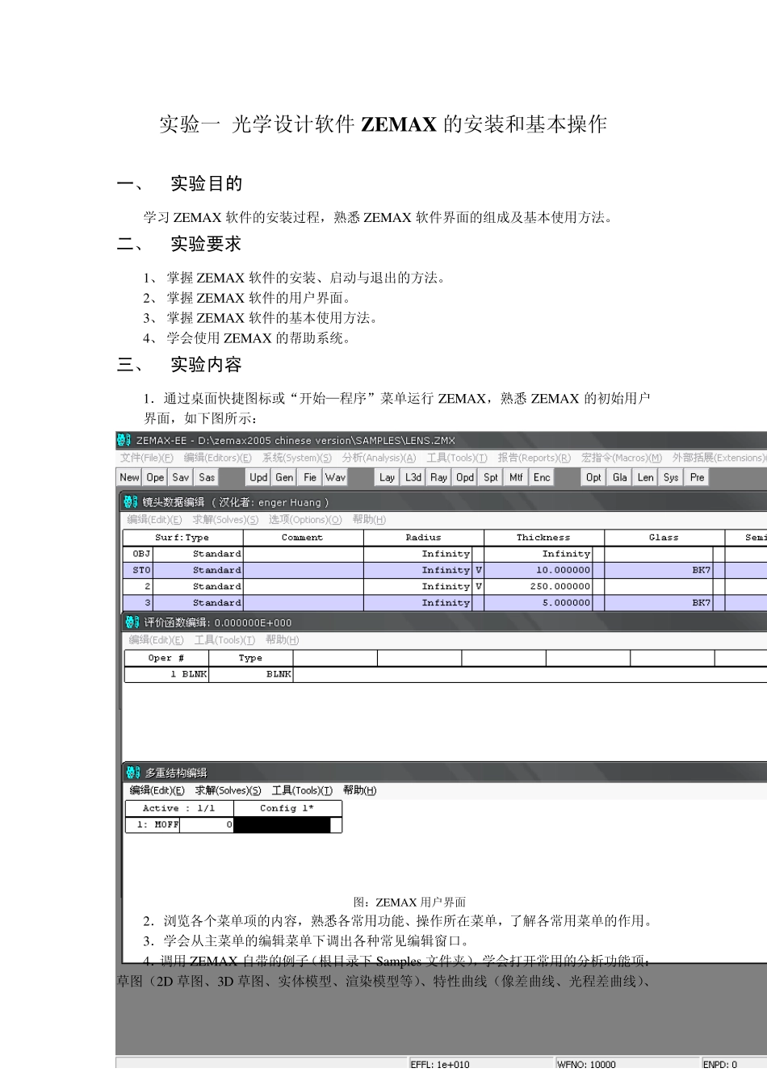Viewport: 767px width, 1085px height.
Task: Open 编辑(Edit) menu in multi-configuration editor
Action: [x=157, y=790]
